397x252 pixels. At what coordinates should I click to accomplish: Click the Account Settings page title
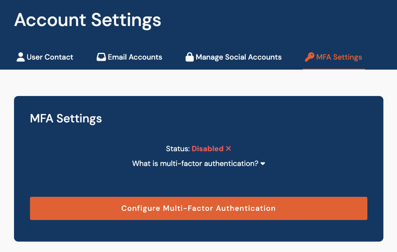point(88,20)
